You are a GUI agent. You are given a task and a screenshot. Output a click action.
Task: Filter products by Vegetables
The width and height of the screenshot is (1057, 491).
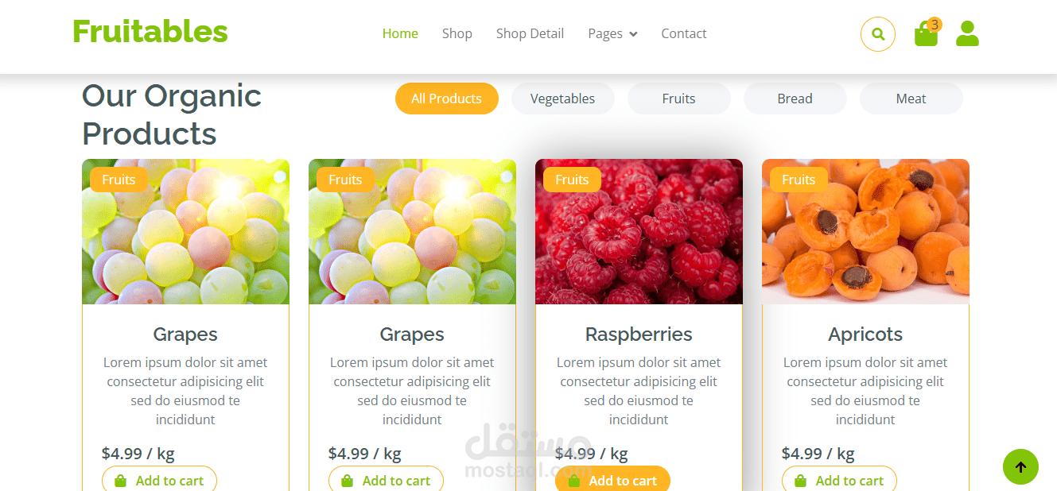(x=563, y=99)
